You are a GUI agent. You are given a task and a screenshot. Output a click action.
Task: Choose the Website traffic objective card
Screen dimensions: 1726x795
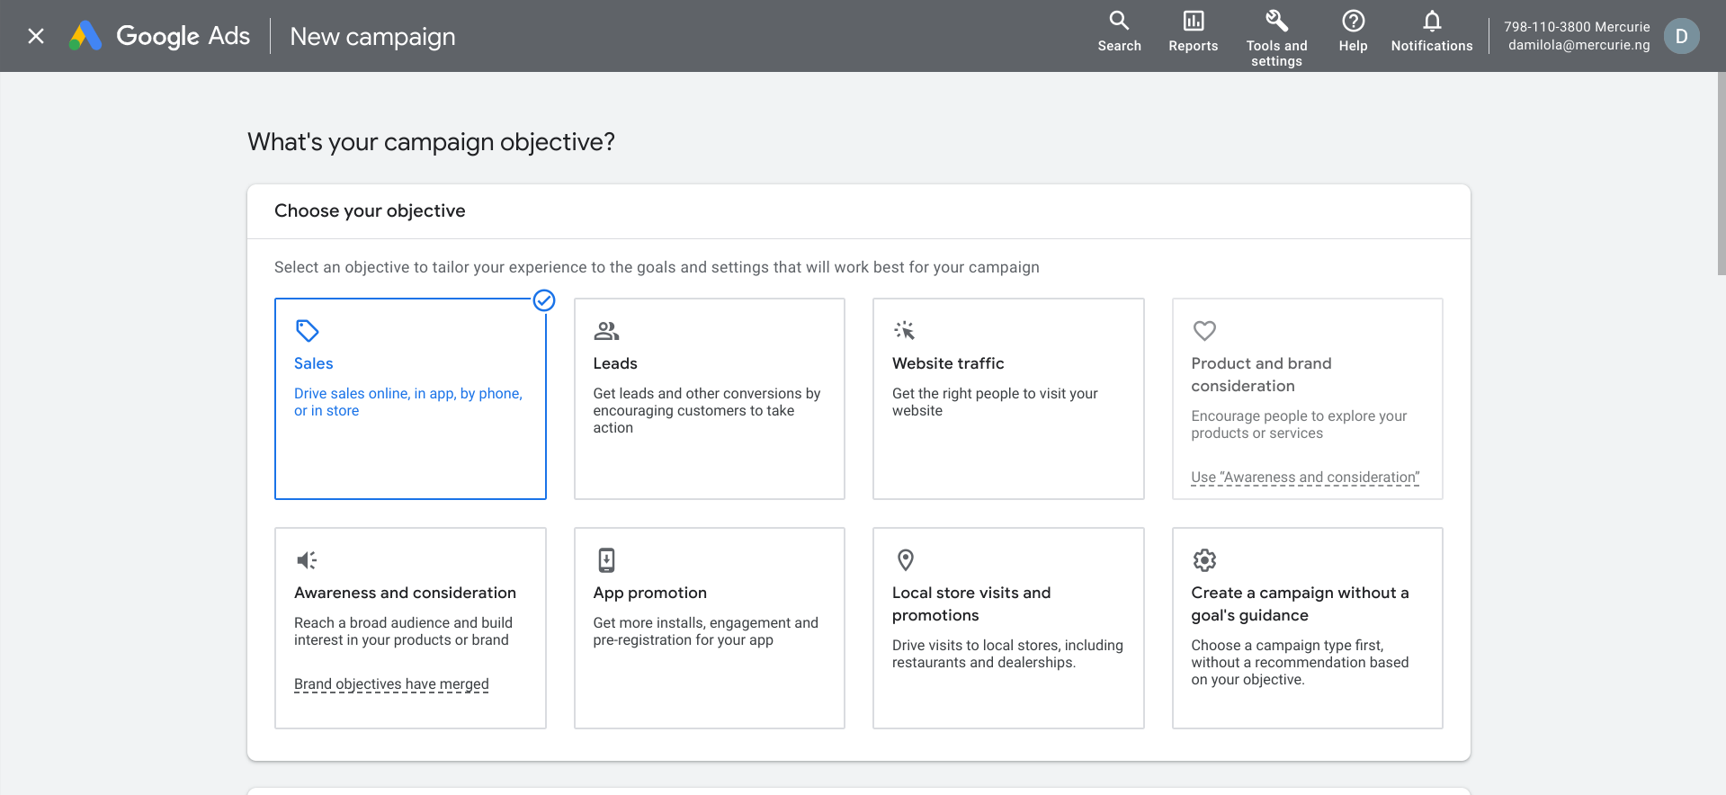tap(1007, 398)
